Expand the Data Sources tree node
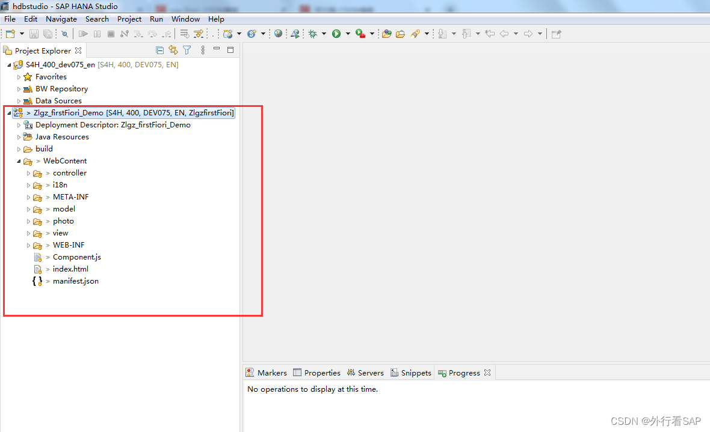The width and height of the screenshot is (710, 432). pos(19,101)
